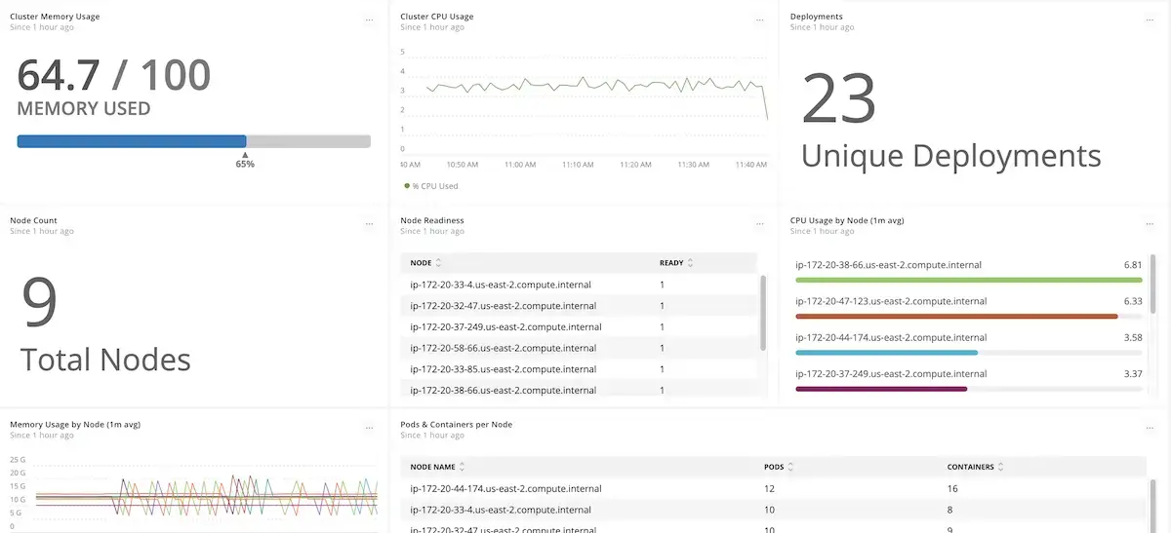This screenshot has width=1171, height=533.
Task: Click the blue memory used progress bar
Action: (132, 141)
